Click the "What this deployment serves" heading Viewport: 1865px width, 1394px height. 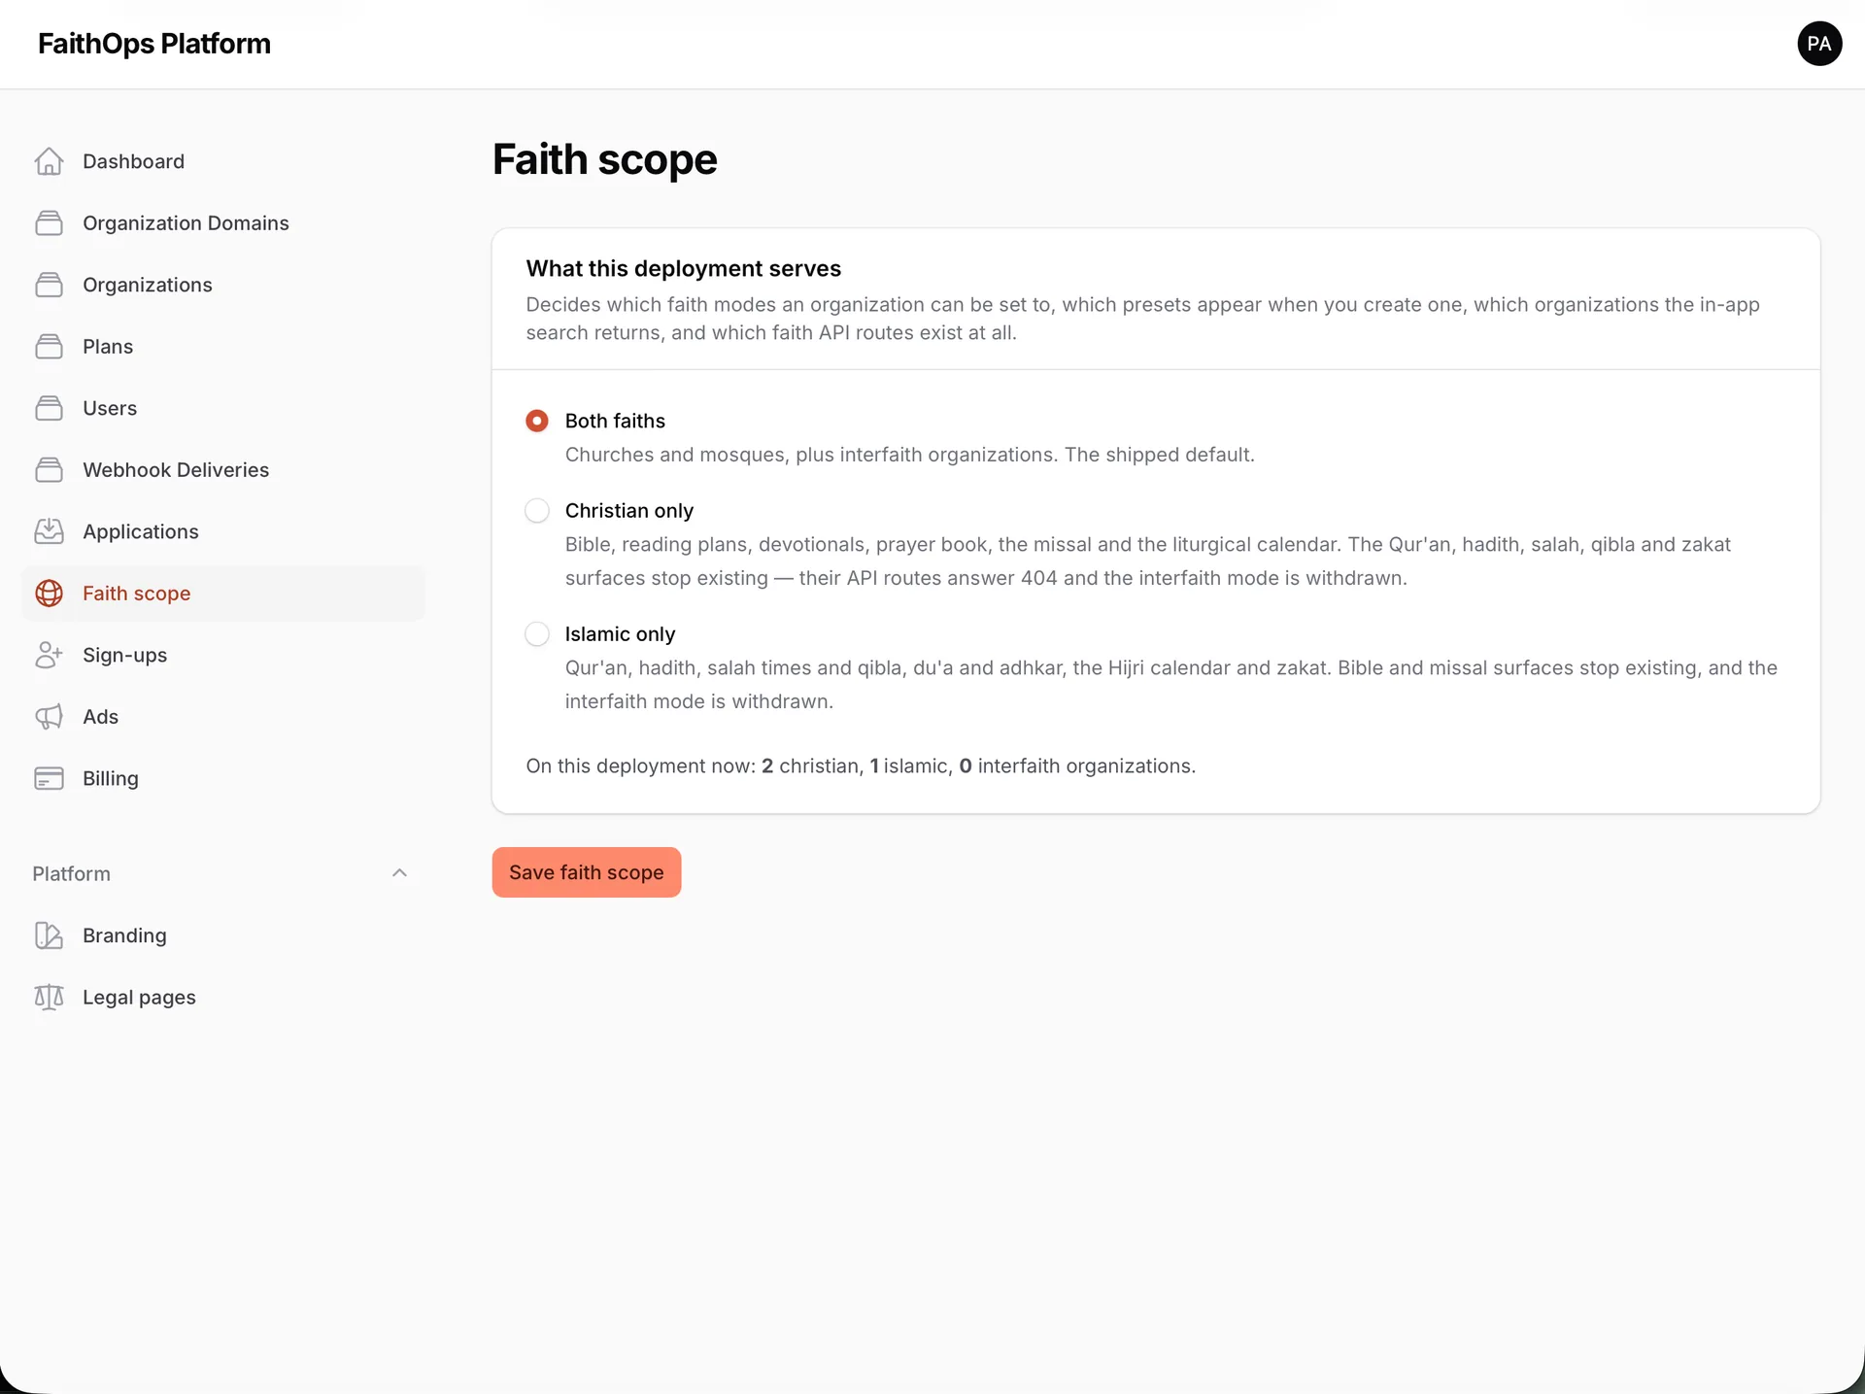point(684,268)
